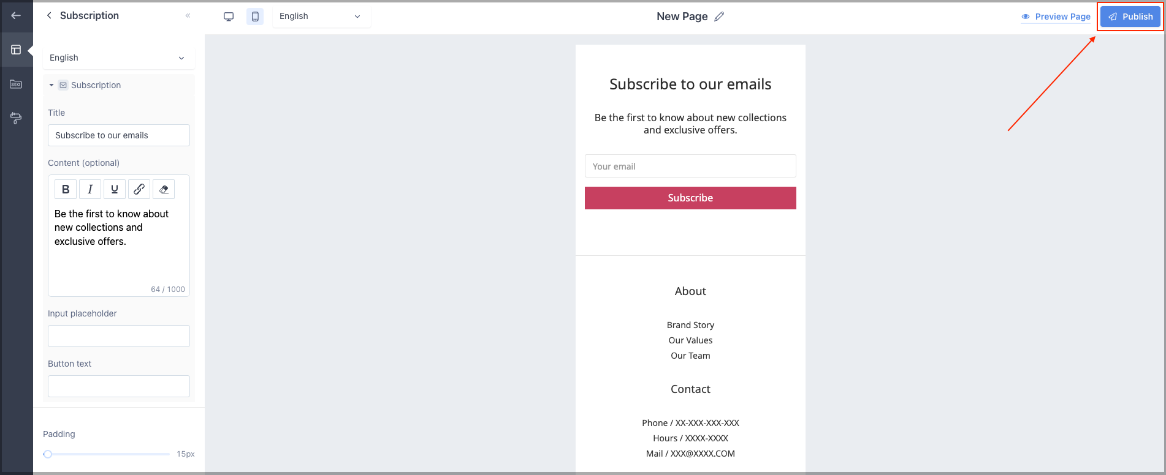Image resolution: width=1166 pixels, height=475 pixels.
Task: Open the English language dropdown in sidebar
Action: (118, 58)
